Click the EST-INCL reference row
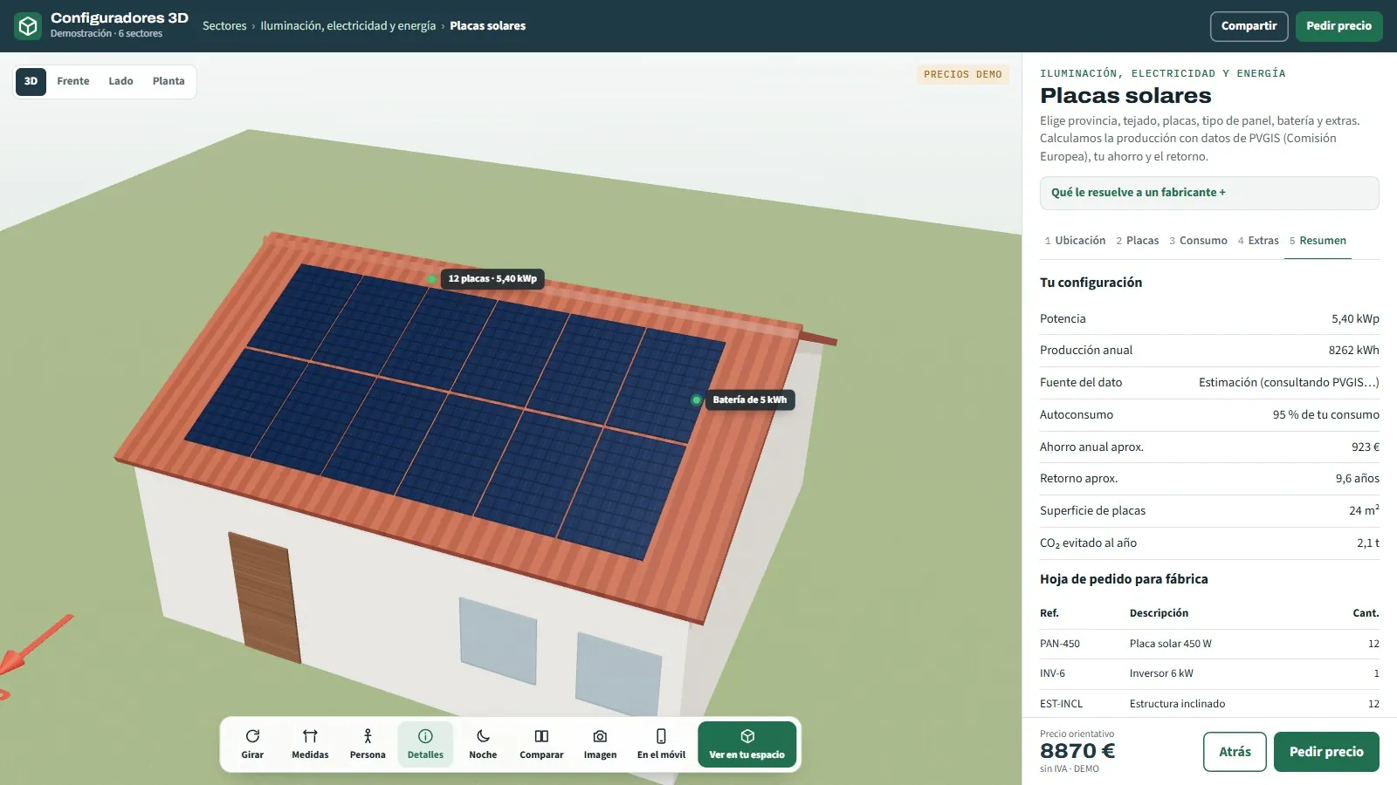Screen dimensions: 1397x785 [x=1209, y=704]
